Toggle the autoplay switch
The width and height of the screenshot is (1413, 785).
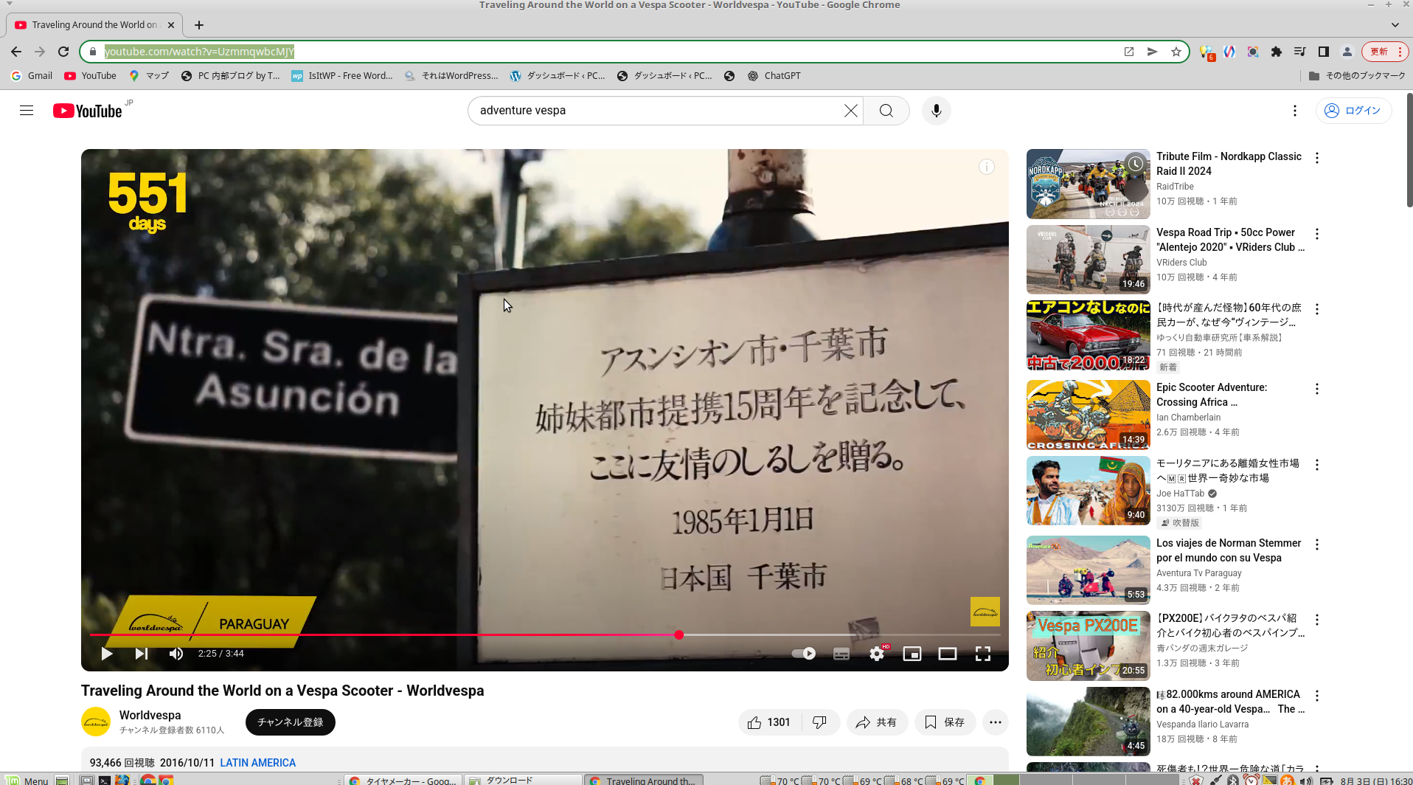803,654
